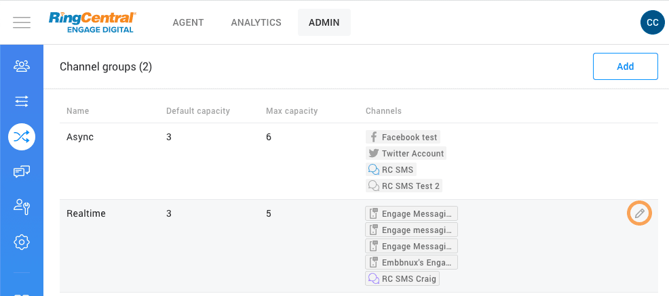
Task: Open the chat messages sidebar icon
Action: coord(22,172)
